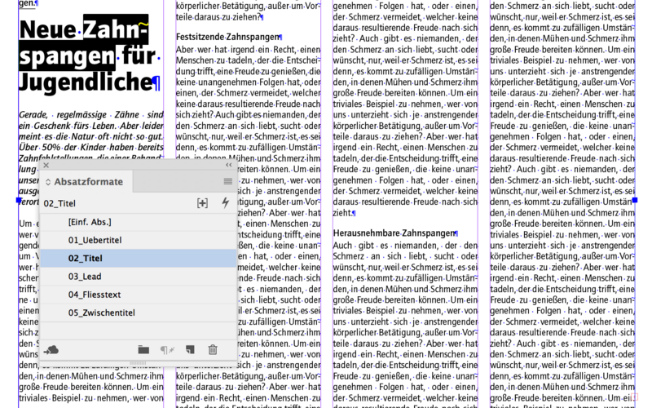Image resolution: width=652 pixels, height=408 pixels.
Task: Click the CC Libraries cloud icon
Action: (x=51, y=350)
